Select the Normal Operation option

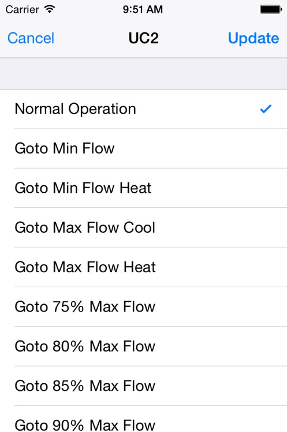(143, 109)
